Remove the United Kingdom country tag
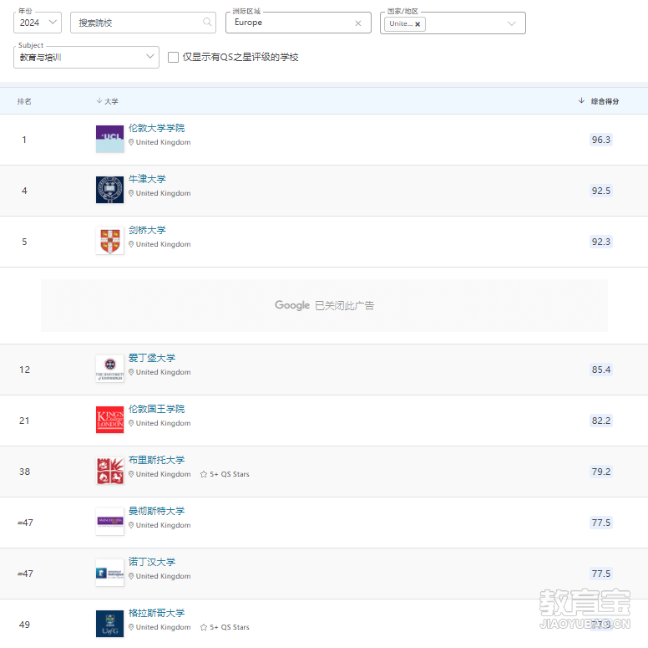The height and width of the screenshot is (648, 648). point(418,24)
